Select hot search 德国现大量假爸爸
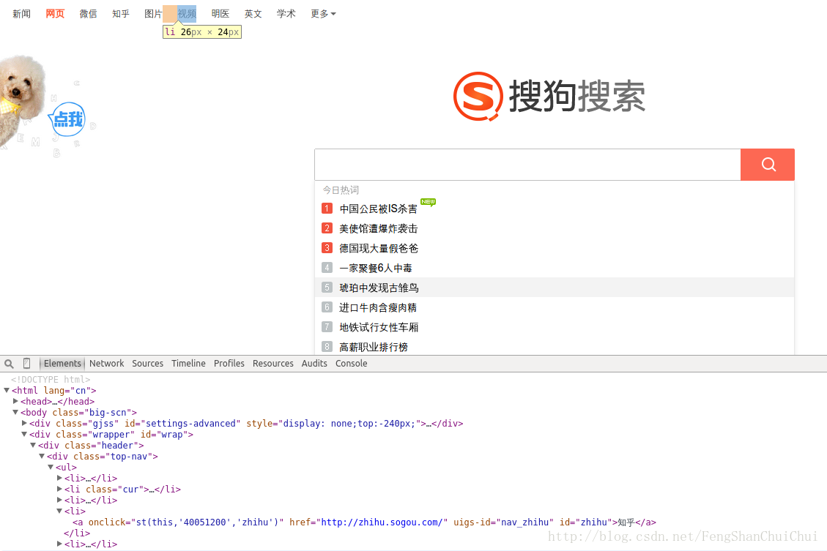The image size is (827, 551). pos(378,248)
